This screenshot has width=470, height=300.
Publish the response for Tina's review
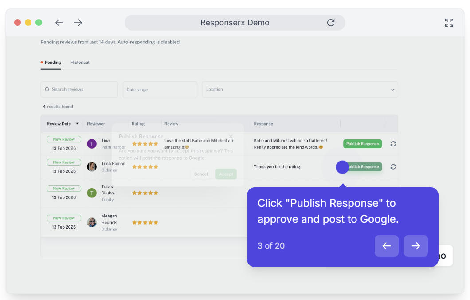click(x=362, y=144)
